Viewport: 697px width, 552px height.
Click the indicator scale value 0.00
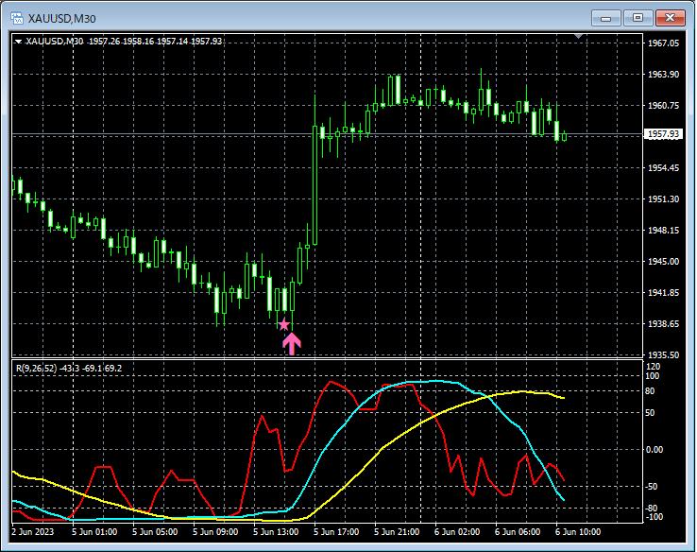point(654,450)
